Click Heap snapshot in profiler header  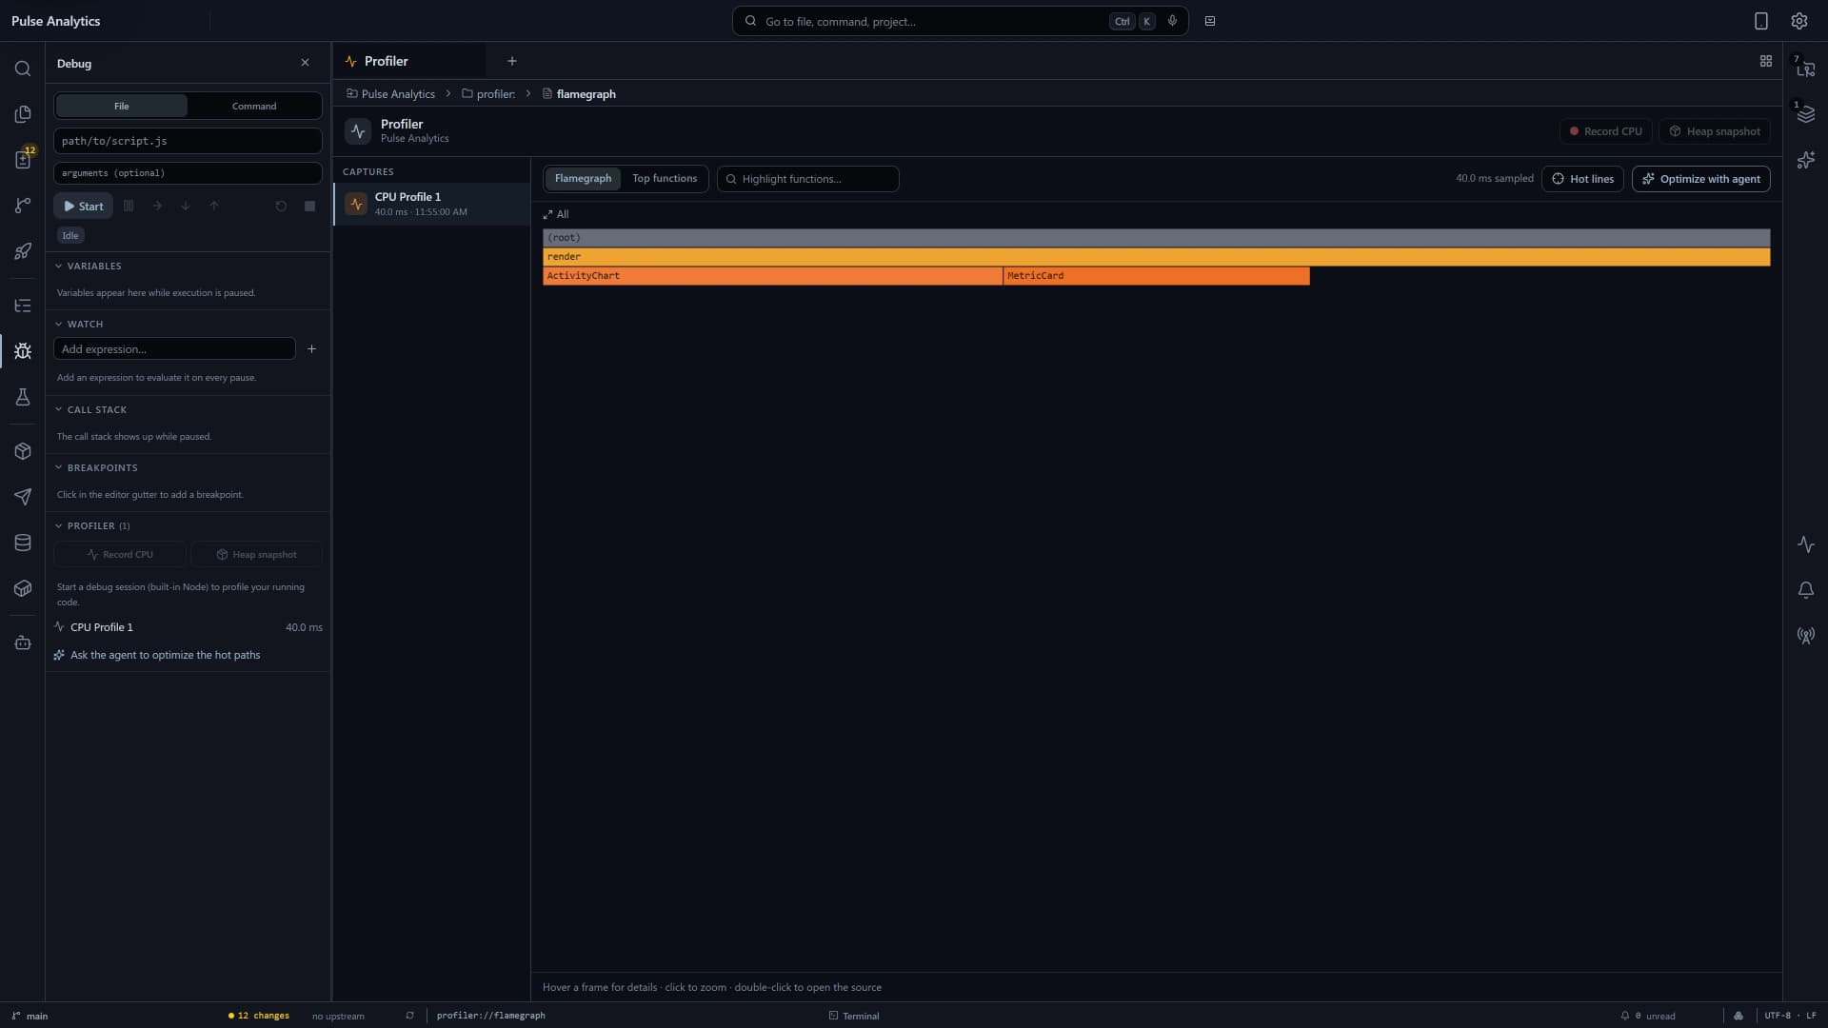tap(1715, 131)
